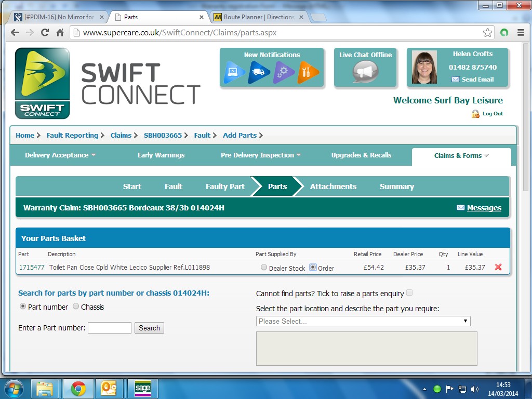This screenshot has width=532, height=399.
Task: Click the Home breadcrumb link
Action: coord(25,136)
